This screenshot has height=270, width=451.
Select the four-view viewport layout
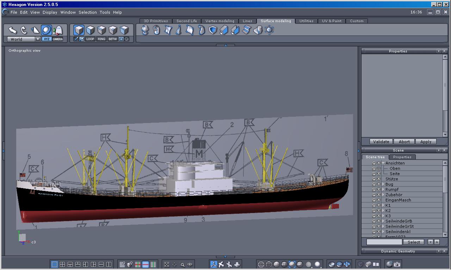[x=62, y=264]
